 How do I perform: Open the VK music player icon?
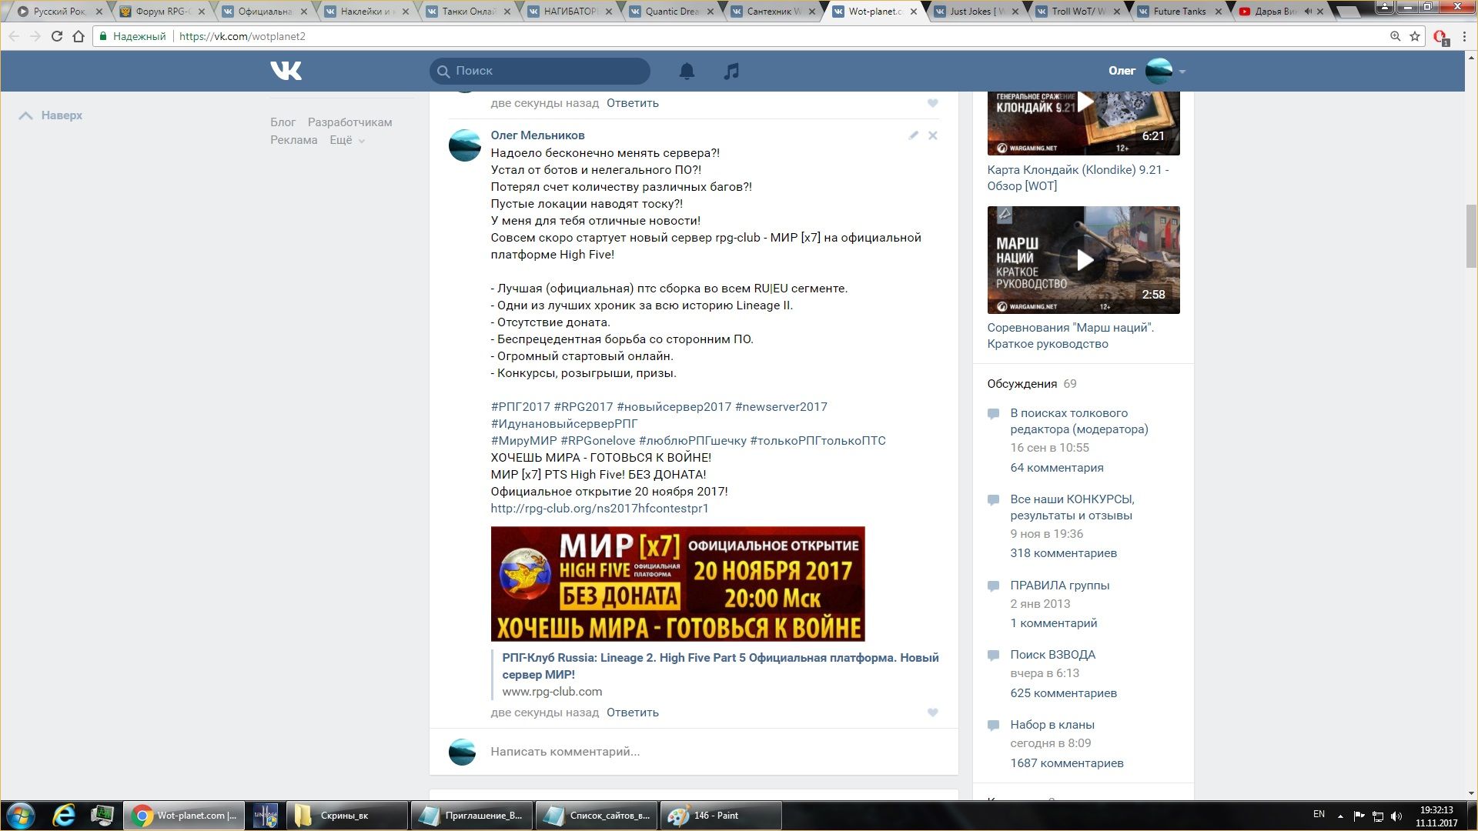[731, 71]
